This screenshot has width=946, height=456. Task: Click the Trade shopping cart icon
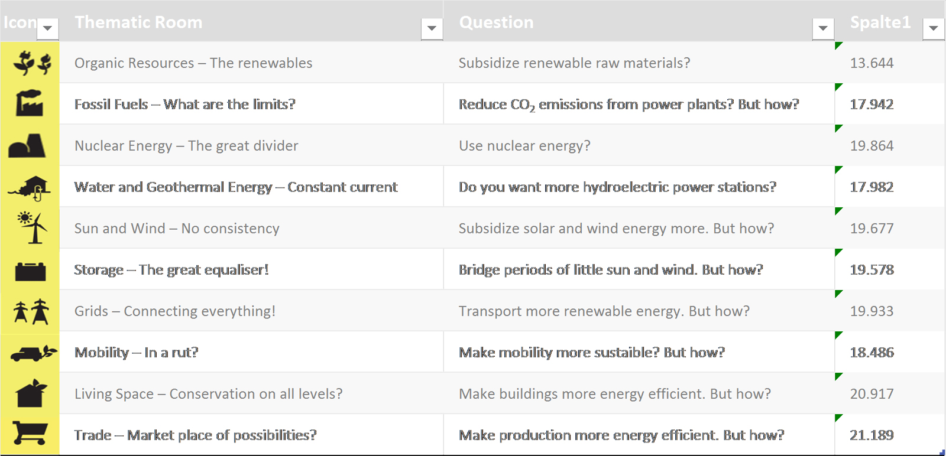(30, 433)
